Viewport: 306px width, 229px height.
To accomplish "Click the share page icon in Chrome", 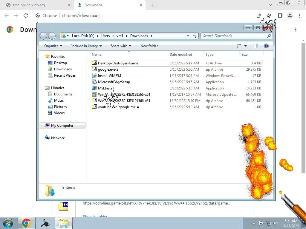I will click(259, 16).
